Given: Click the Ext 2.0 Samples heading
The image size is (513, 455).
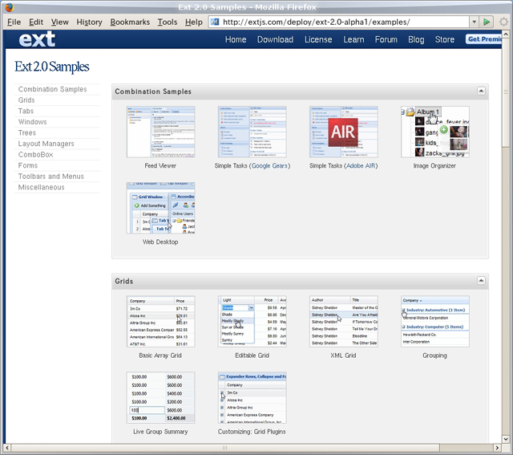Looking at the screenshot, I should click(51, 67).
